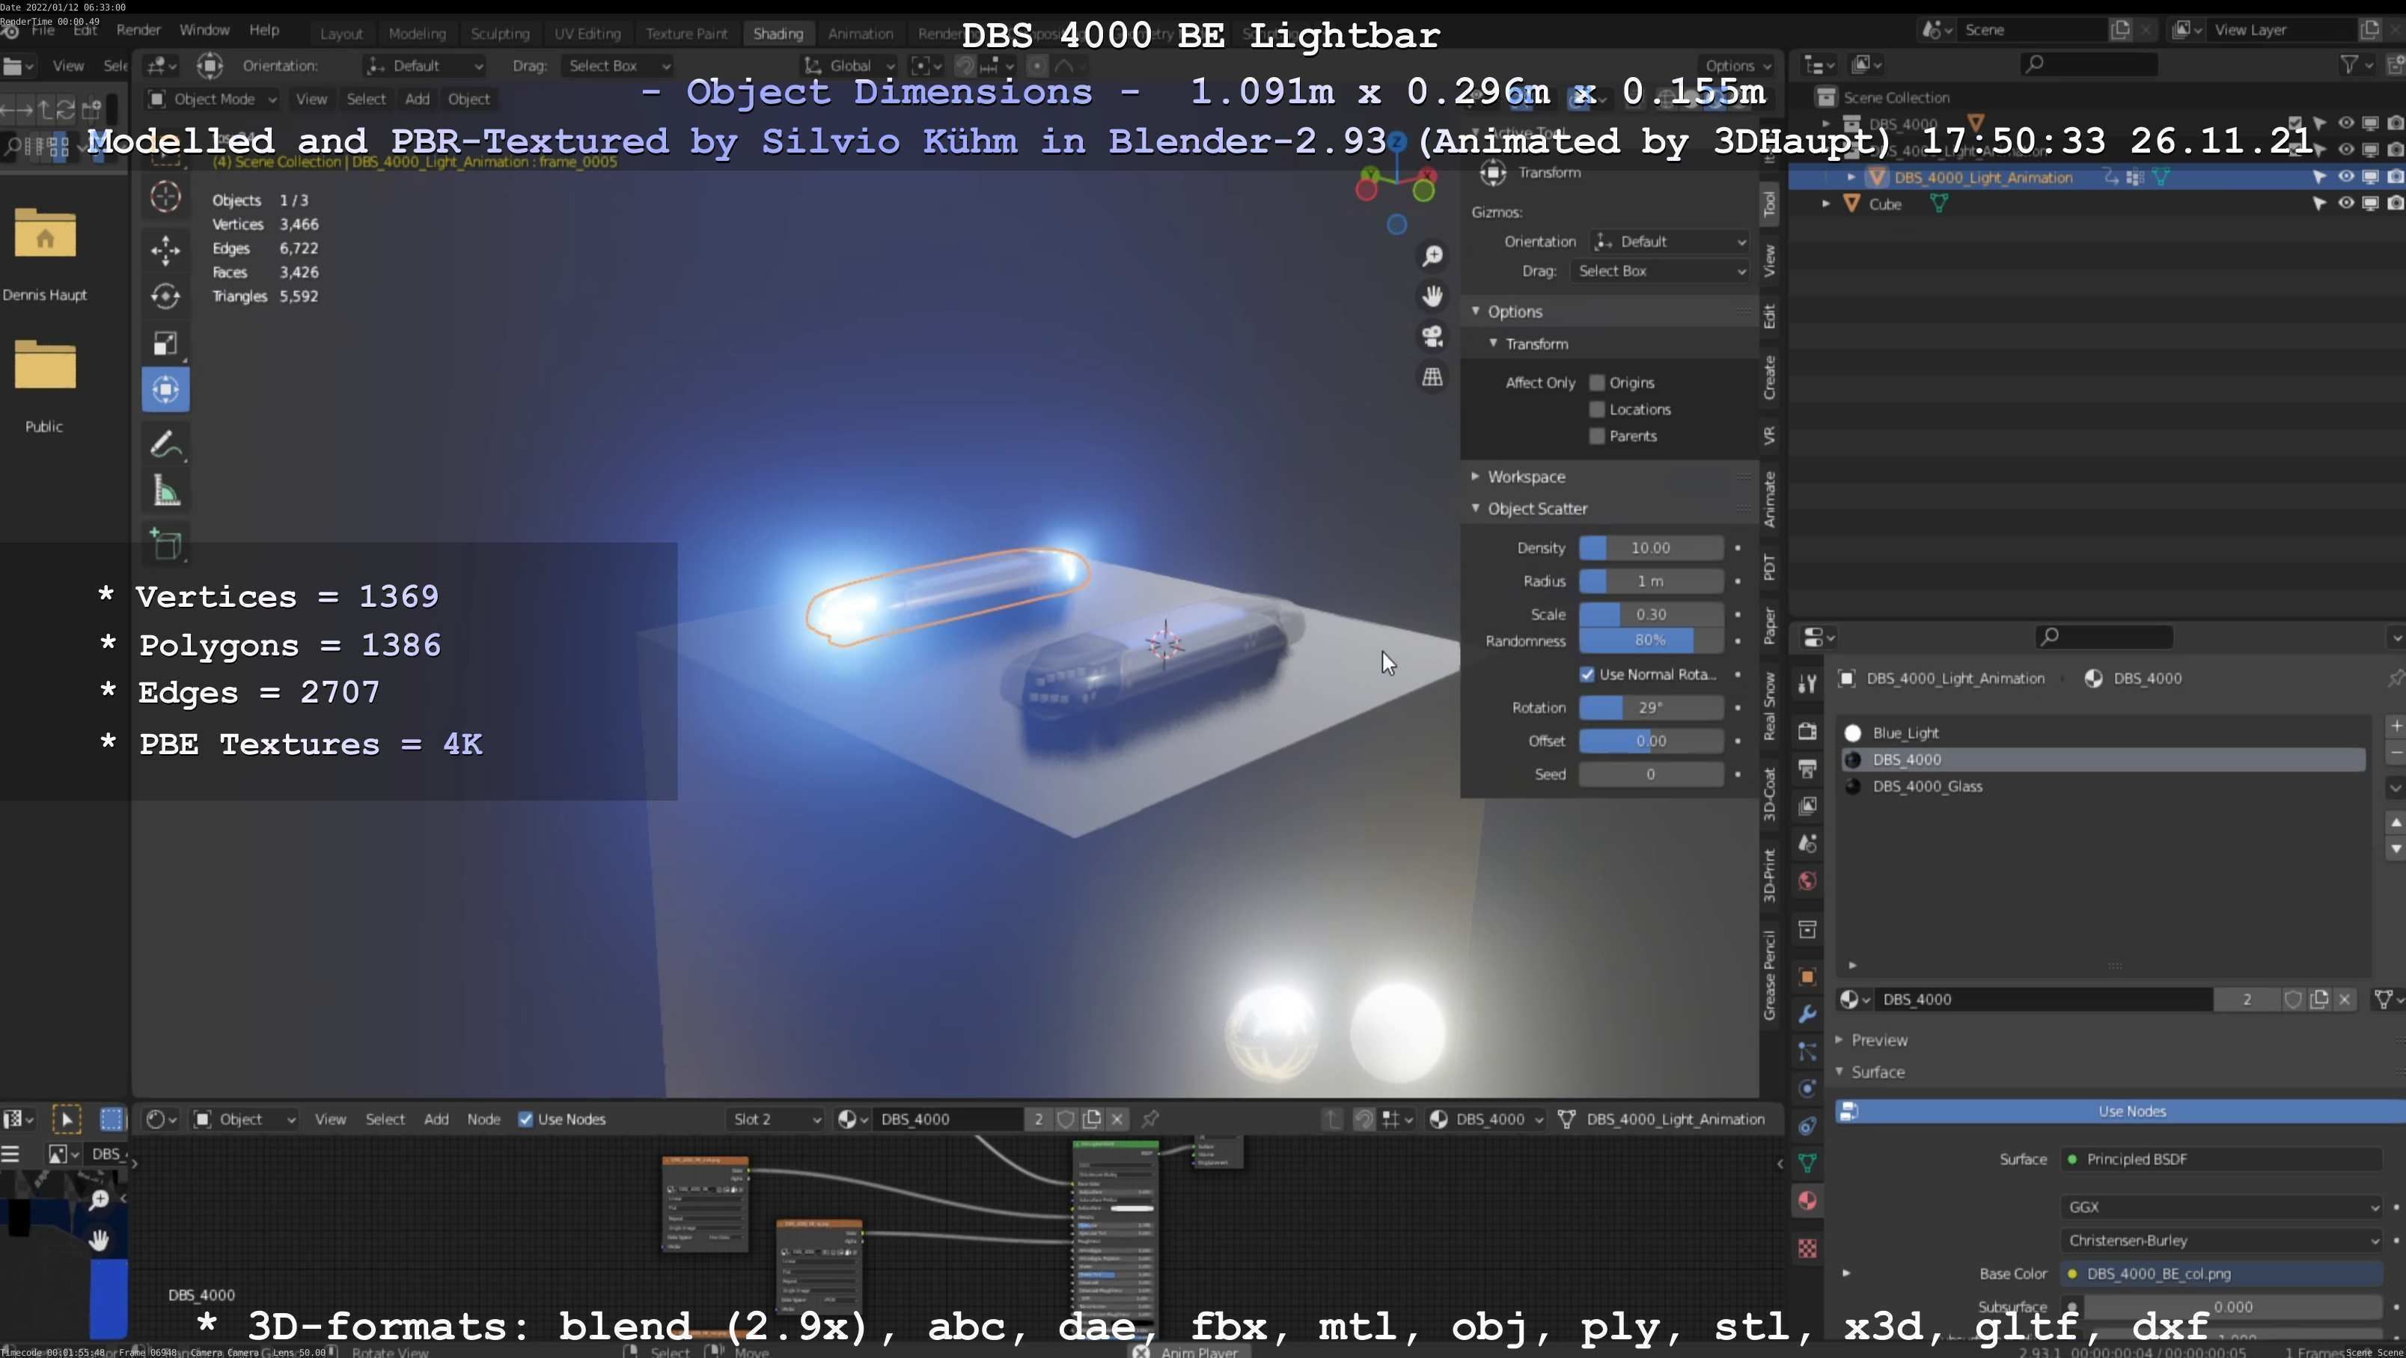
Task: Click the new scene icon beside Scene field
Action: click(2120, 30)
